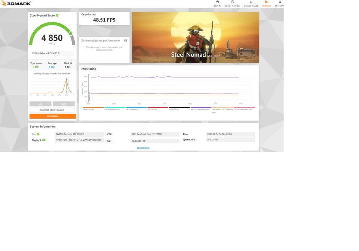Click the GPU field in System information

point(79,134)
